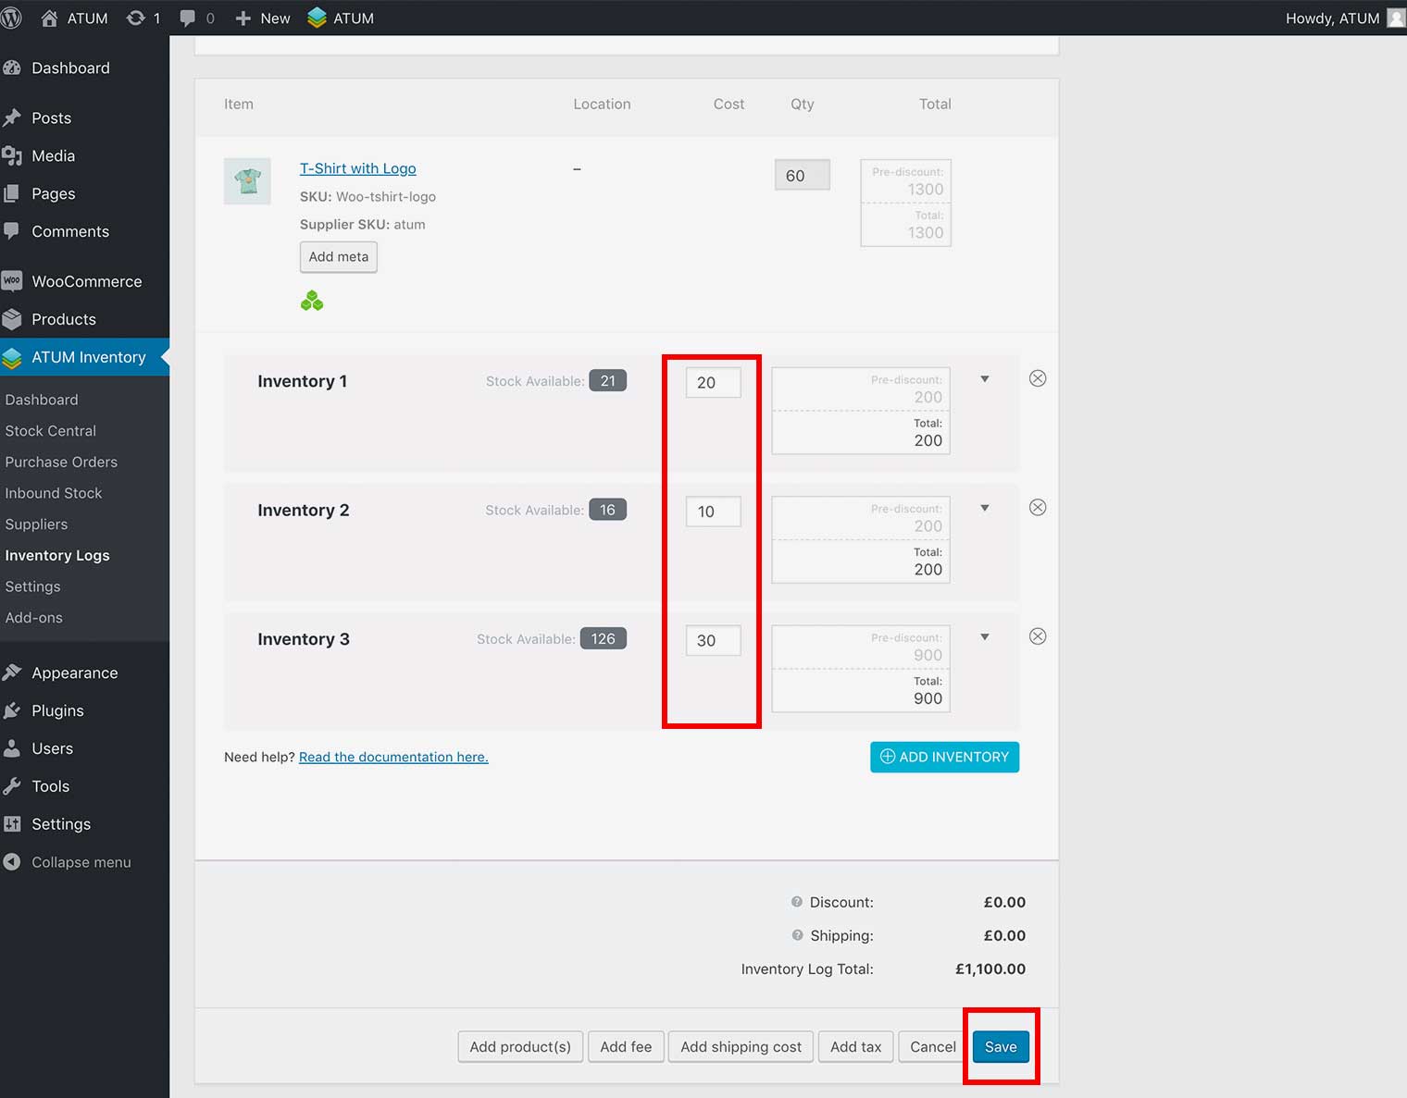
Task: Open the comments bubble icon
Action: (x=188, y=18)
